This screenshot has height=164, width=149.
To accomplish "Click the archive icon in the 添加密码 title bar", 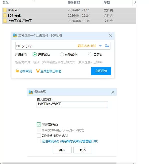I will pos(31,92).
